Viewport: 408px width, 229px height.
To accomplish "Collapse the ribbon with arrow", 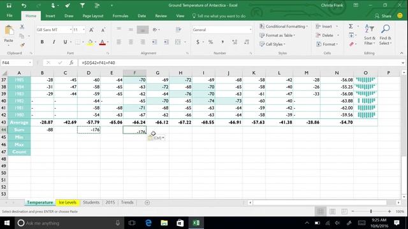I will 402,53.
